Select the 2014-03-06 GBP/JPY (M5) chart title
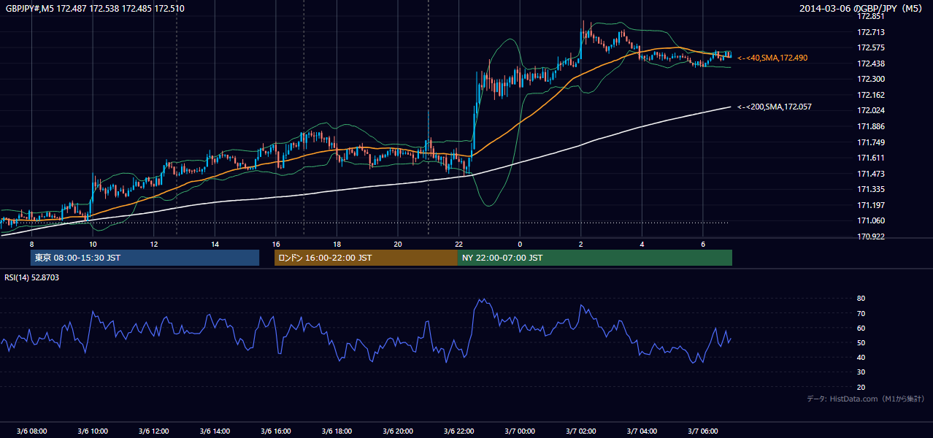 [862, 8]
